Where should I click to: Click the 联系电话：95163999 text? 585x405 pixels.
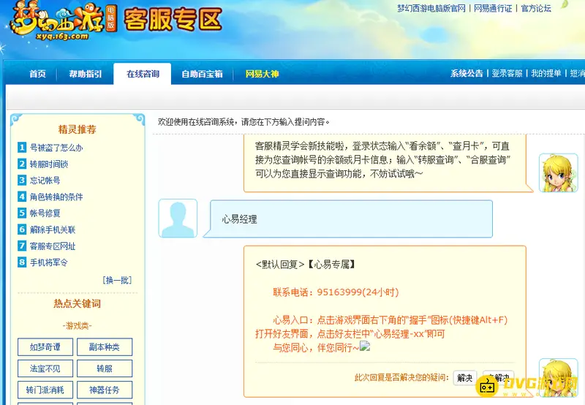(x=336, y=292)
